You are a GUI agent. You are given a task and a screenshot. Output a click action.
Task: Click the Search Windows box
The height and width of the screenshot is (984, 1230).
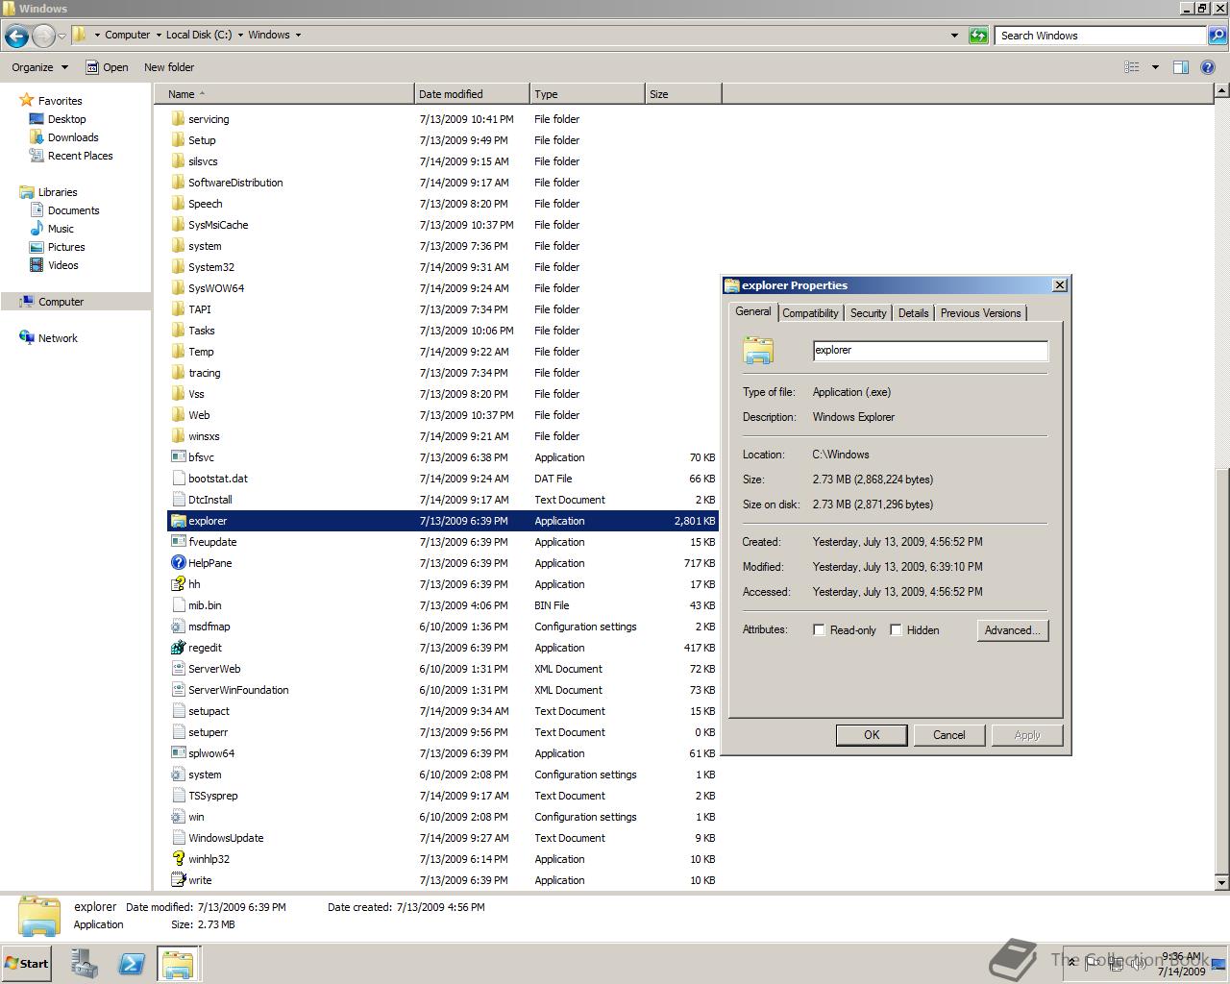(x=1101, y=36)
